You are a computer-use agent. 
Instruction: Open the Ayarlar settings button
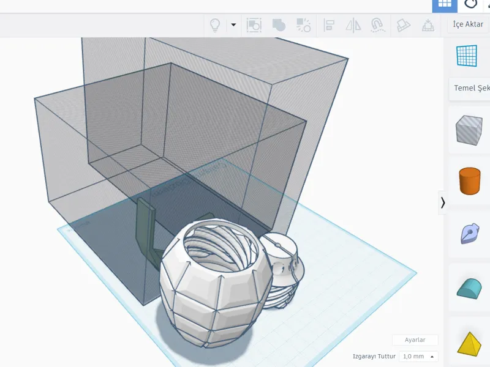coord(415,340)
